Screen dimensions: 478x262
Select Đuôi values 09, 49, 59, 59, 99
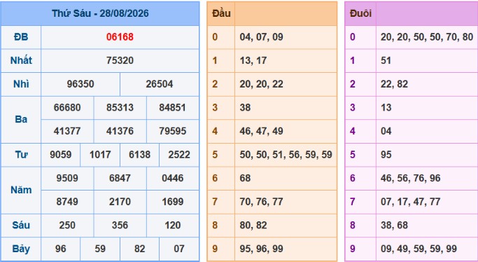coord(419,249)
